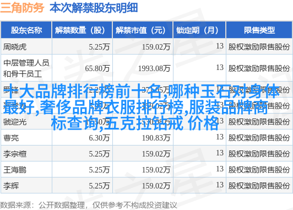Select the 190.83万 market value cell

tap(156, 138)
